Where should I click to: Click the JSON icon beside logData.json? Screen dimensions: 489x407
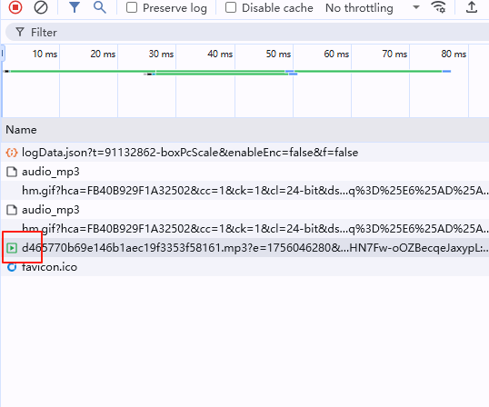12,153
